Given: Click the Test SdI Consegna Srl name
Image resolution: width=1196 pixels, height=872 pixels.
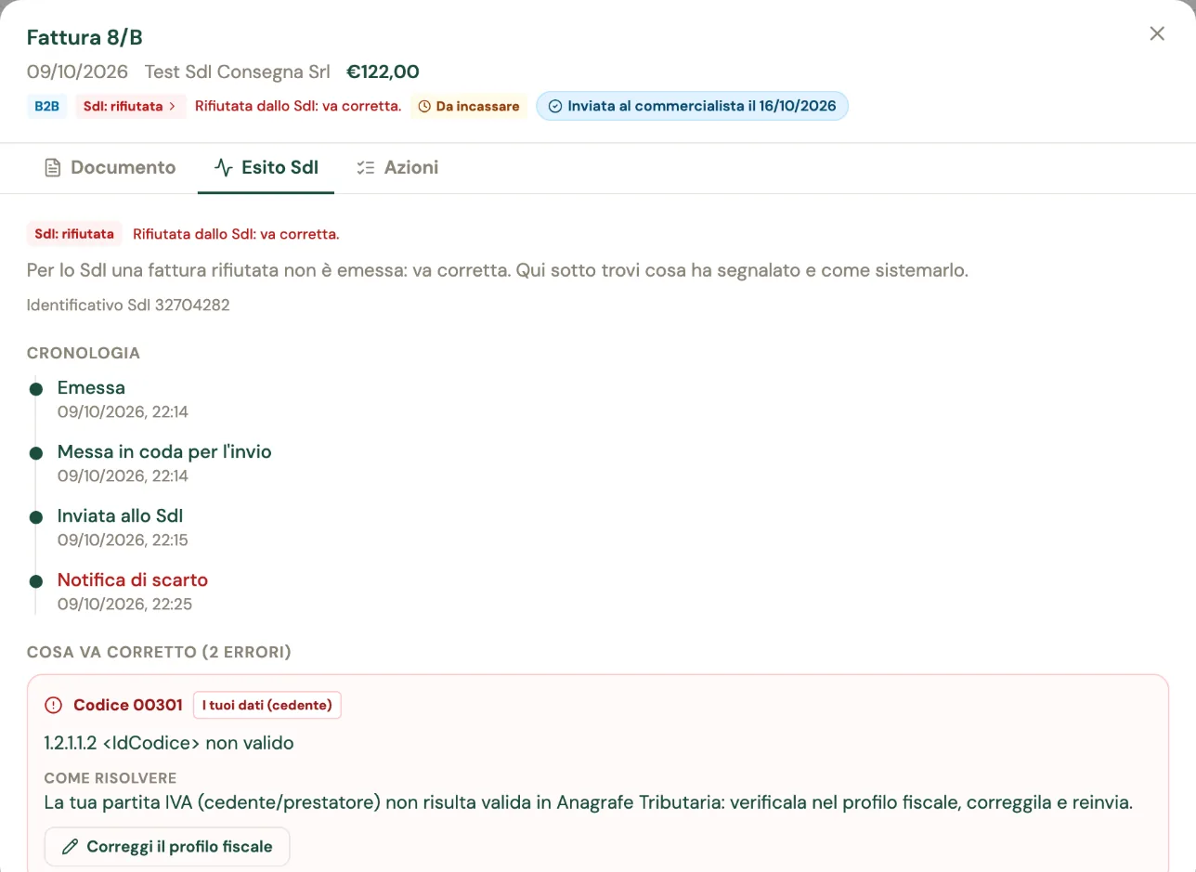Looking at the screenshot, I should tap(238, 72).
